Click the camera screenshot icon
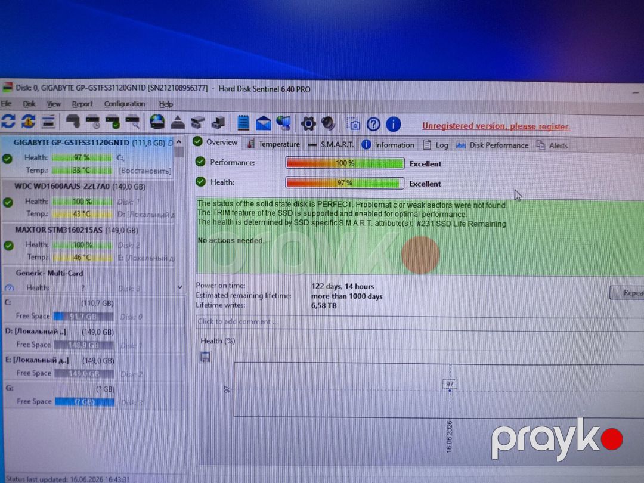 click(353, 123)
